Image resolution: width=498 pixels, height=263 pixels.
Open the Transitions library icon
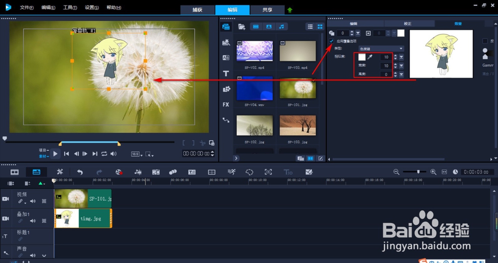pos(226,58)
